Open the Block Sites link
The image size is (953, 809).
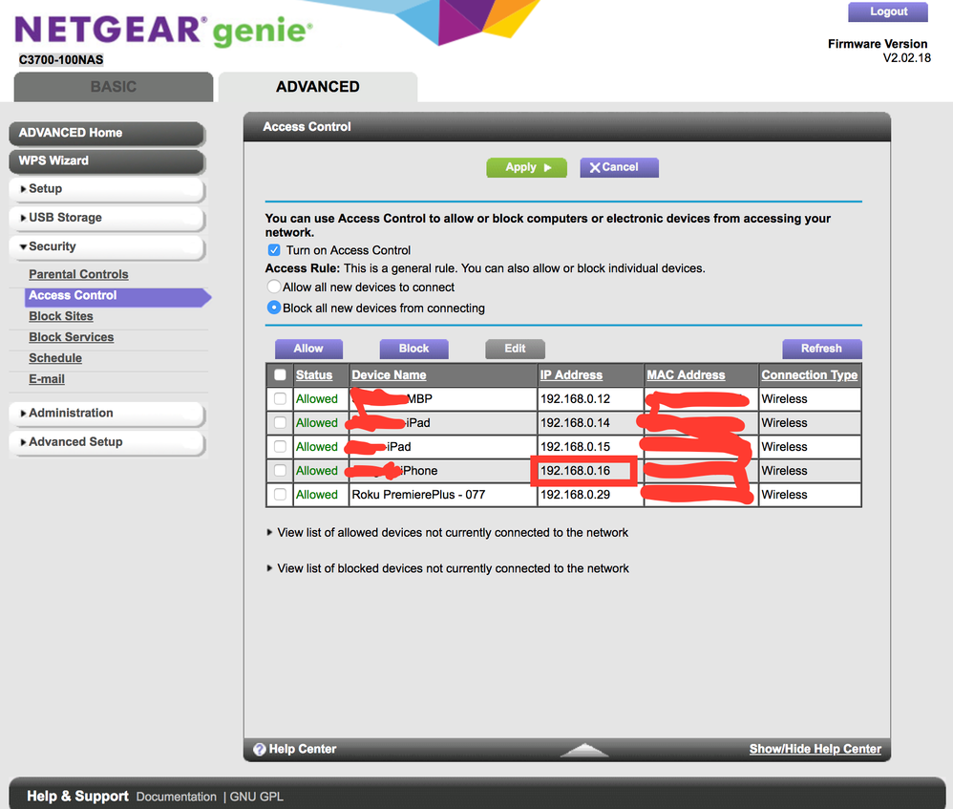(x=61, y=316)
